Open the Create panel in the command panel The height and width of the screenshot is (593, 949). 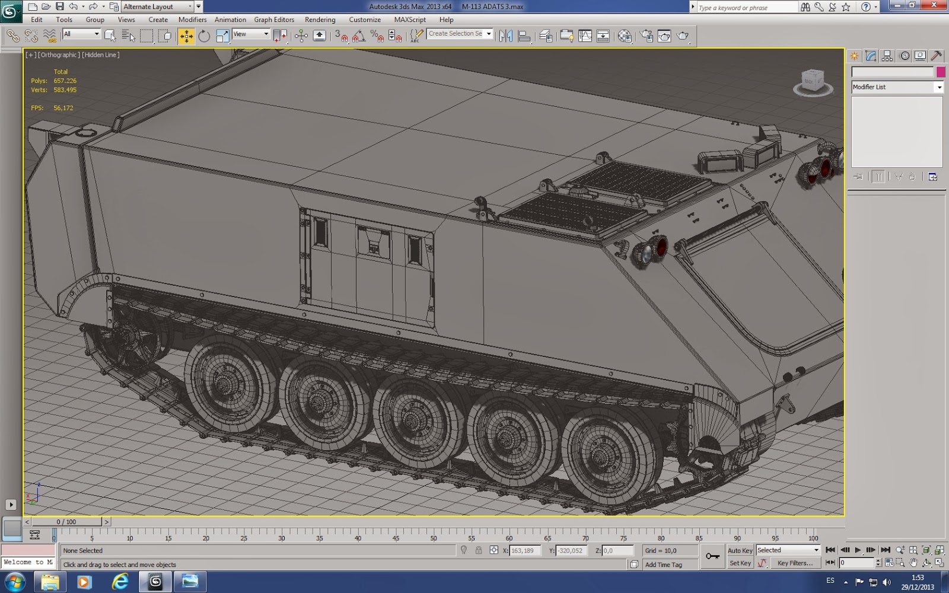(x=854, y=56)
